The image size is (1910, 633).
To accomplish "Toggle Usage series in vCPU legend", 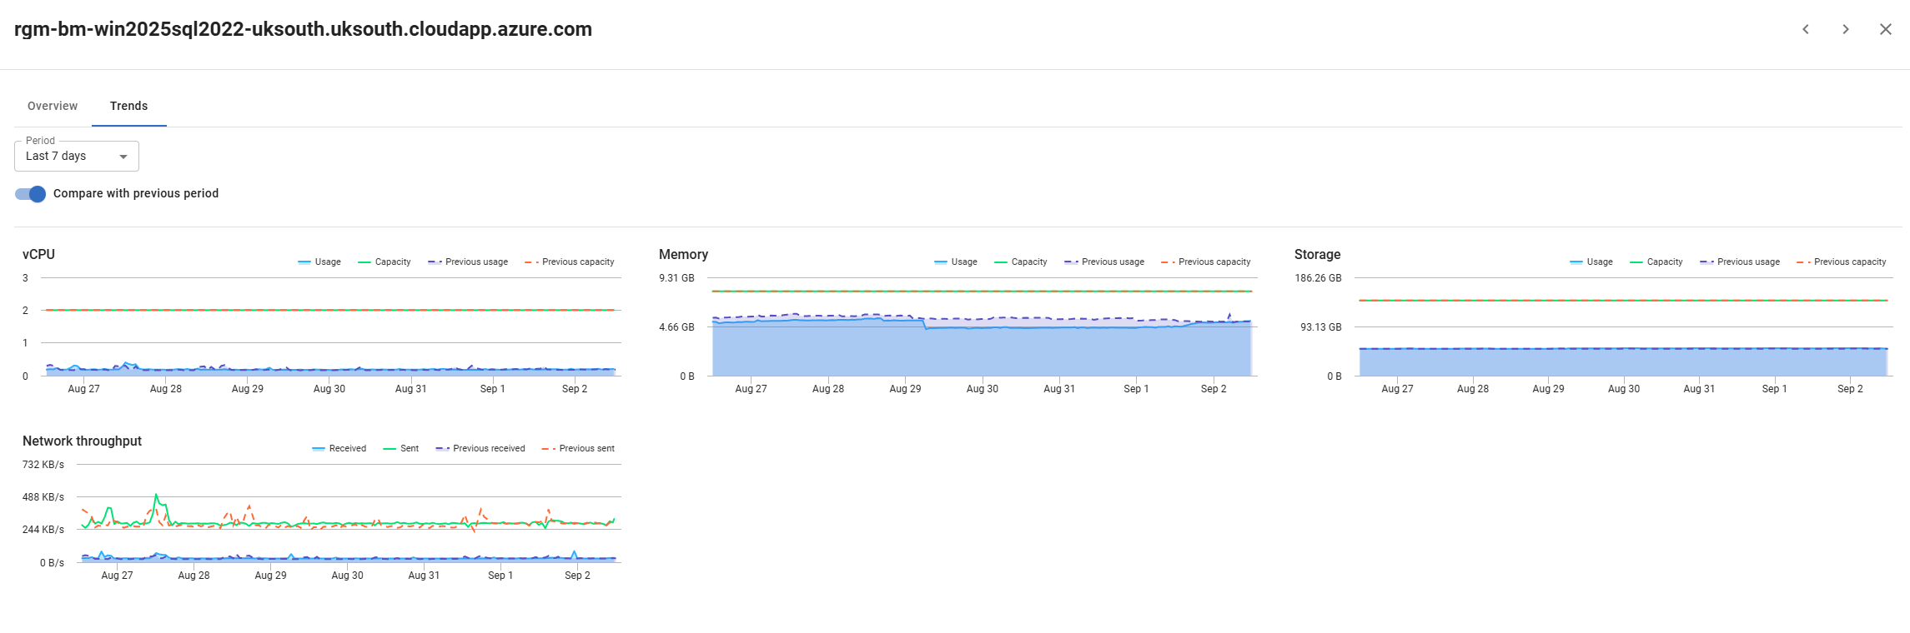I will [x=319, y=262].
